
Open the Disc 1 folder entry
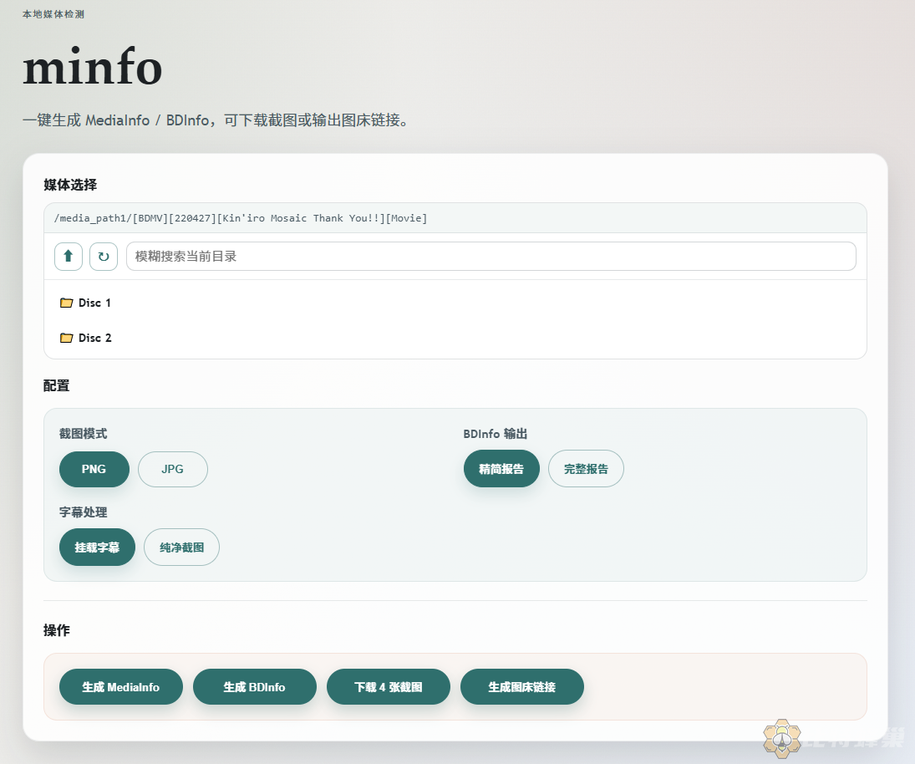tap(455, 303)
